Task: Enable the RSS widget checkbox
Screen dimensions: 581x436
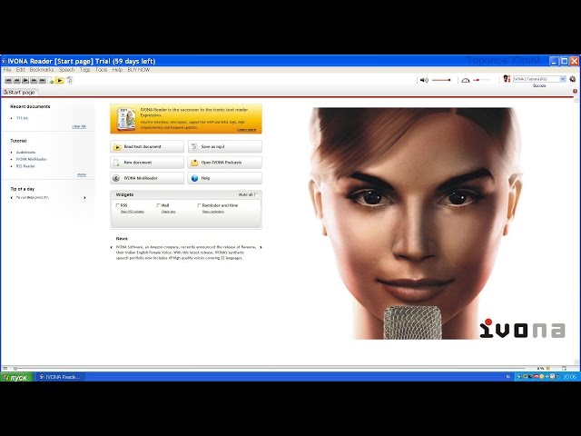Action: 117,205
